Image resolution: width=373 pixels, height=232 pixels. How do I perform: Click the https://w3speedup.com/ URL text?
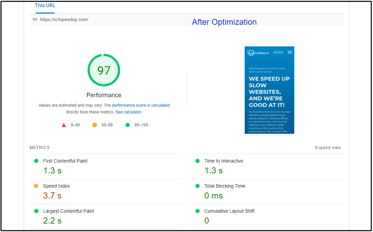pyautogui.click(x=64, y=20)
